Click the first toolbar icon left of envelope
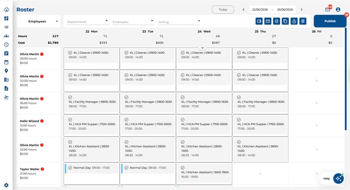The height and width of the screenshot is (190, 350). click(x=259, y=21)
